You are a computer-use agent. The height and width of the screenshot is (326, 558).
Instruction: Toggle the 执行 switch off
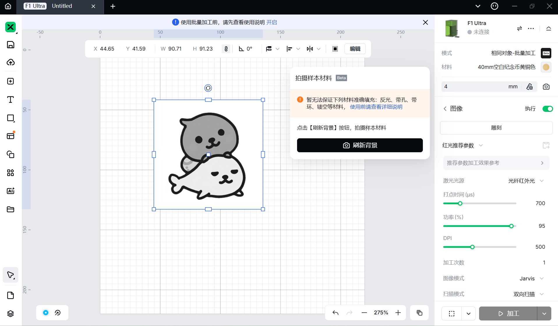[x=547, y=109]
